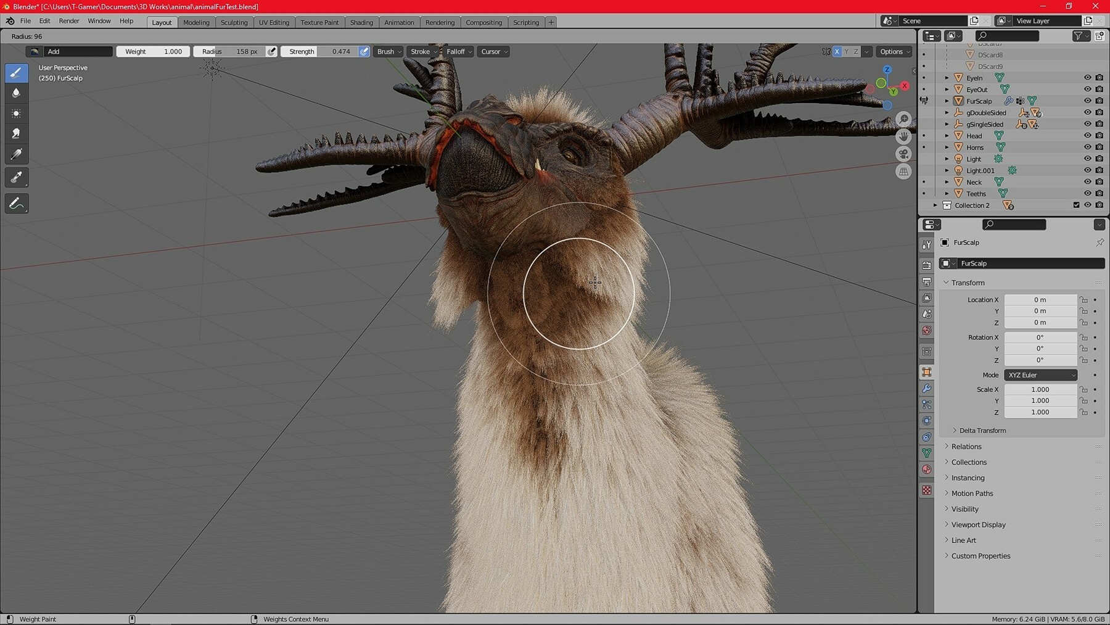Select the Draw weight paint tool
The height and width of the screenshot is (625, 1110).
[17, 73]
